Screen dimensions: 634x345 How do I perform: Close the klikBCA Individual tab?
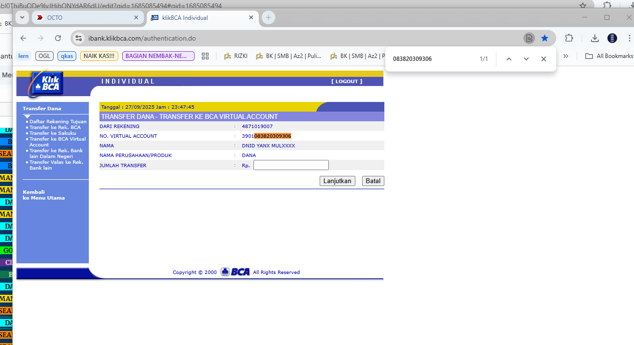pyautogui.click(x=251, y=17)
